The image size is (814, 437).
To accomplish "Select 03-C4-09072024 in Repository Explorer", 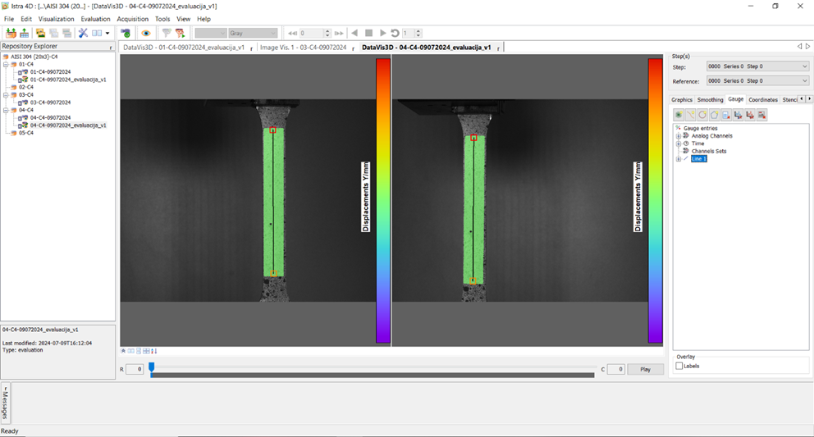I will click(50, 102).
